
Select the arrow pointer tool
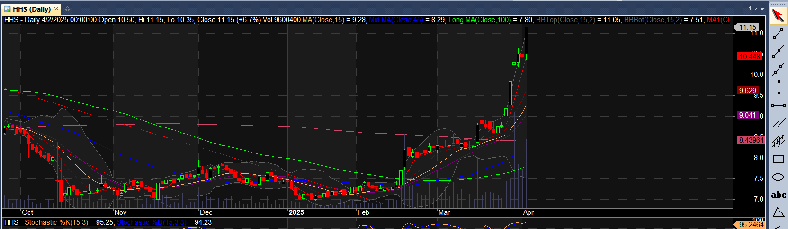pyautogui.click(x=778, y=16)
